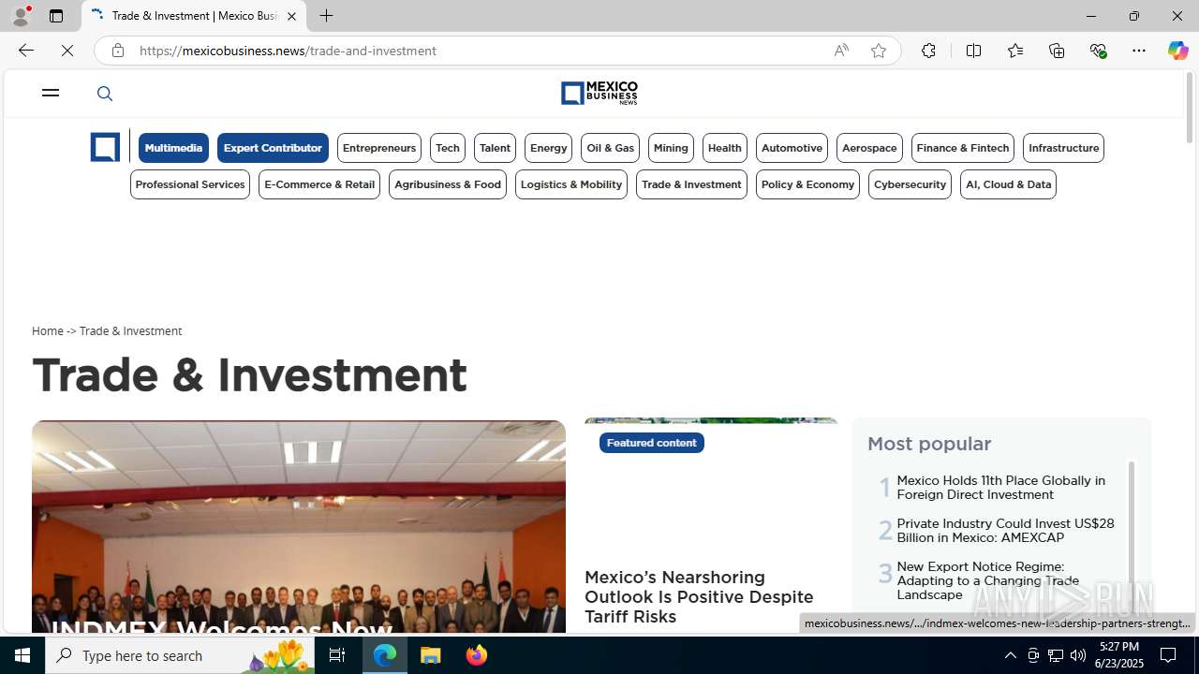Open Browser essentials heart icon

pos(1098,51)
